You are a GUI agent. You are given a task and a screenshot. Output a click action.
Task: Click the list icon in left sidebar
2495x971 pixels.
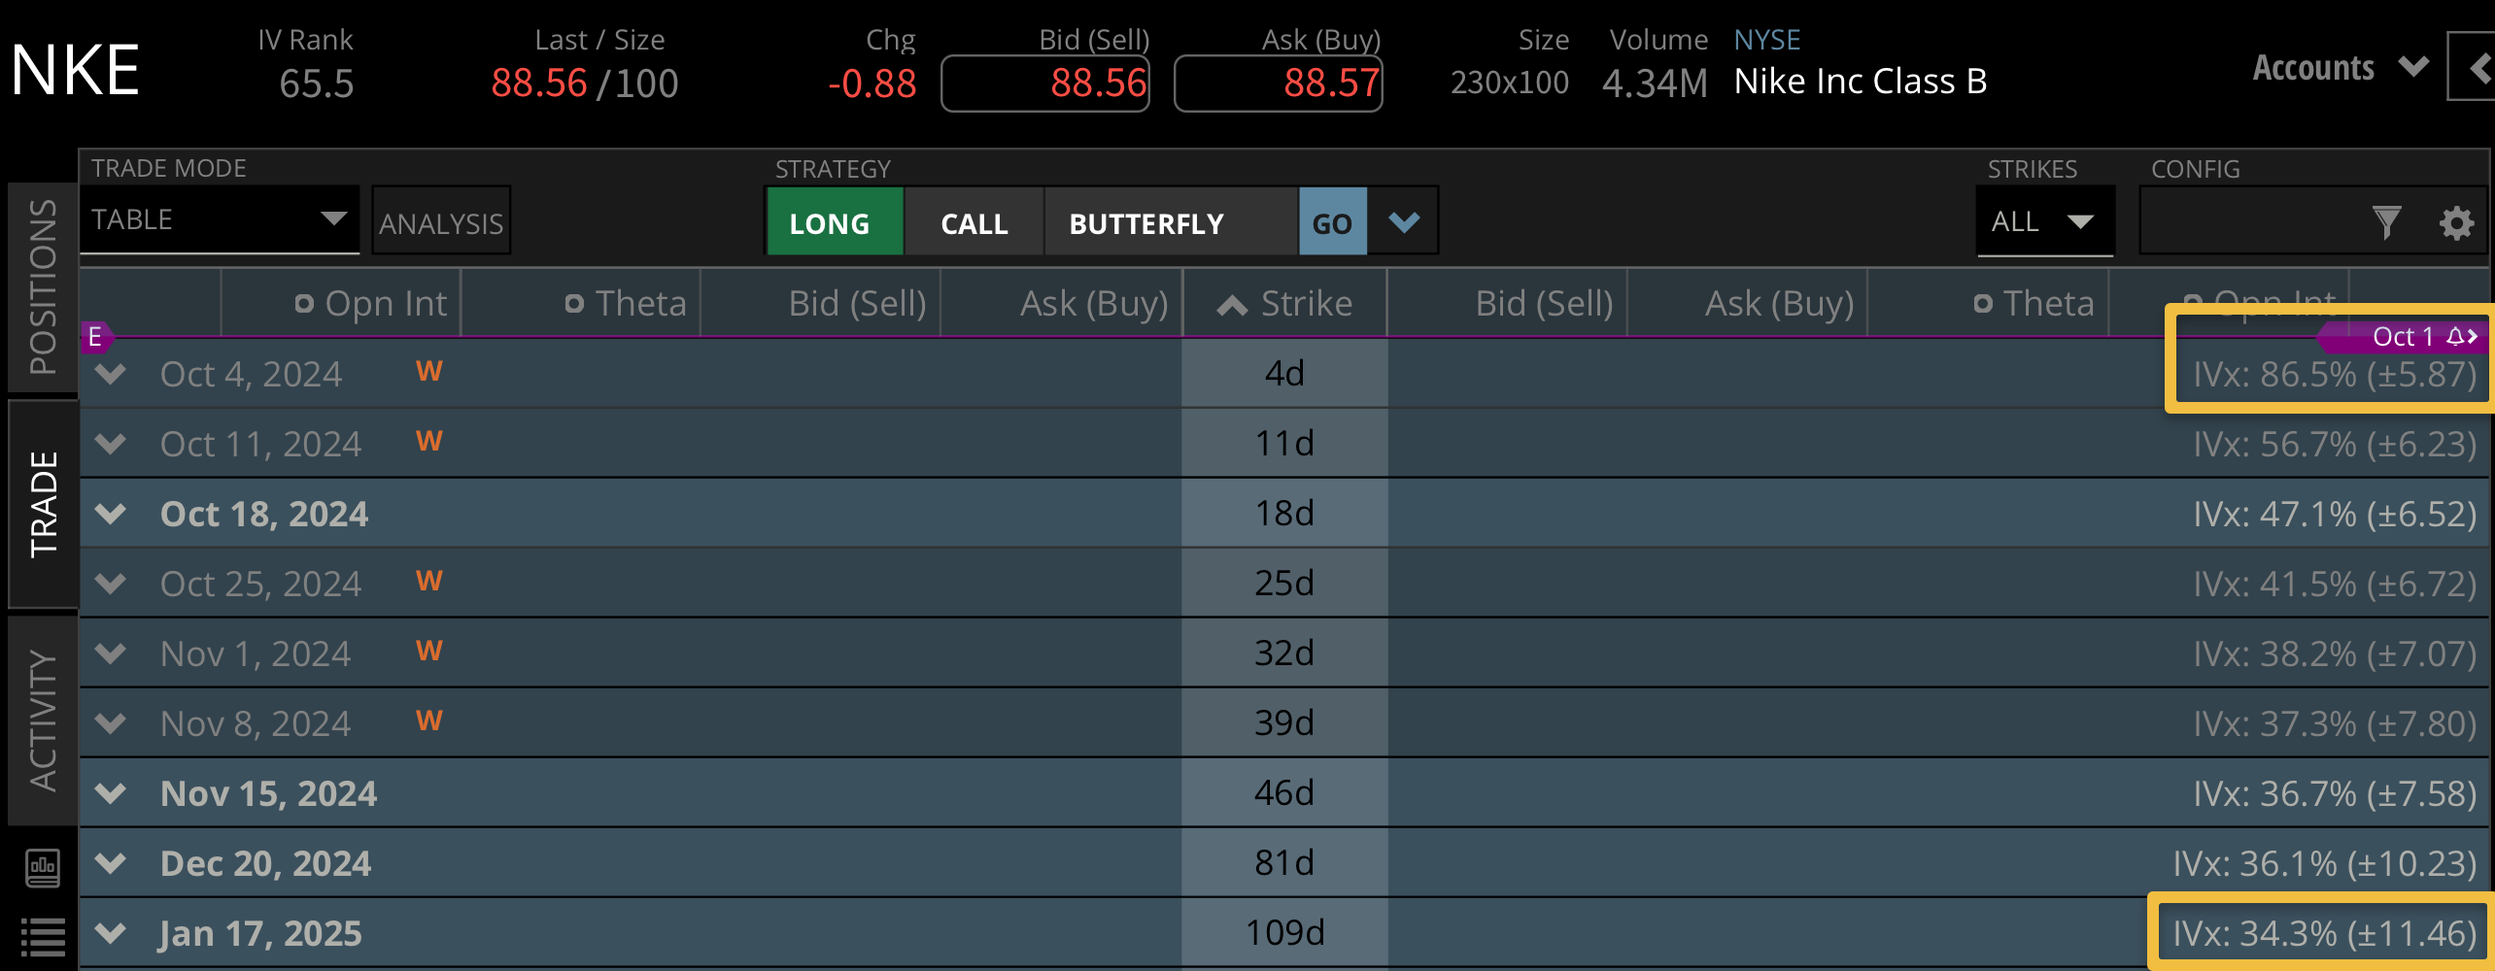43,937
